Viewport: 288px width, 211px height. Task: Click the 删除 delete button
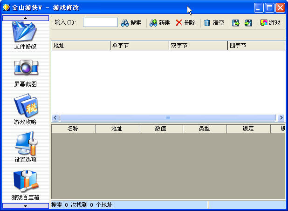click(185, 23)
